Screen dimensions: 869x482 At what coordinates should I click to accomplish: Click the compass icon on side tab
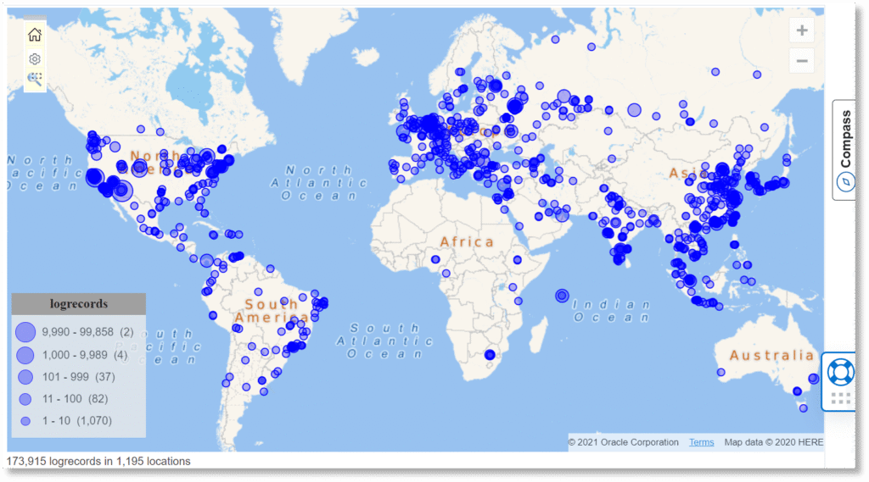pyautogui.click(x=844, y=181)
